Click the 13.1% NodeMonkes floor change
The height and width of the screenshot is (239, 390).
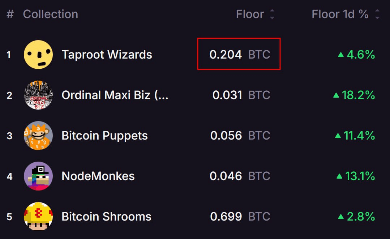pyautogui.click(x=356, y=176)
